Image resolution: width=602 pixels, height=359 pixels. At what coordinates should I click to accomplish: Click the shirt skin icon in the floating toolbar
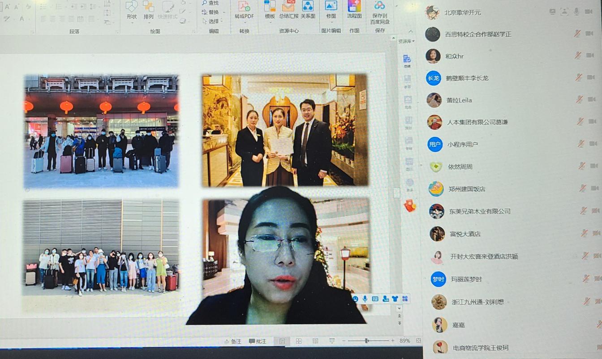[x=395, y=299]
